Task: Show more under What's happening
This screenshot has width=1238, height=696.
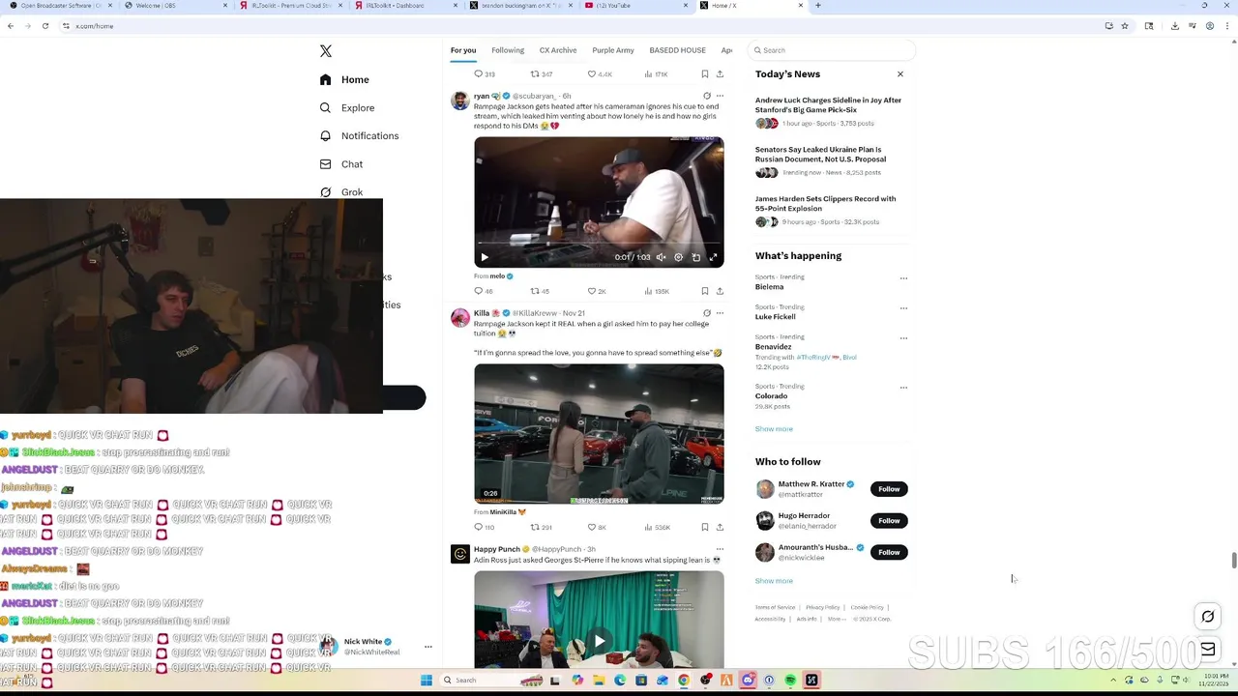Action: tap(774, 429)
